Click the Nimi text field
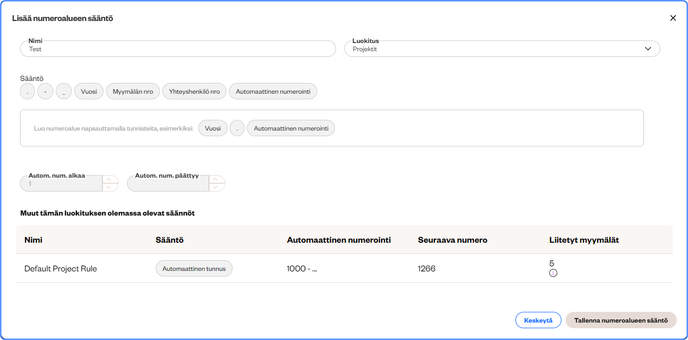Screen dimensions: 688x340 (178, 49)
